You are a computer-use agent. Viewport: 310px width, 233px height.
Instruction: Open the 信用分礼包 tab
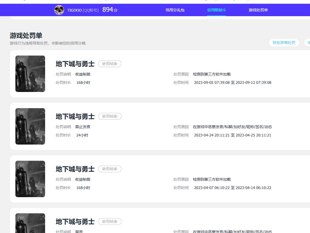click(175, 10)
